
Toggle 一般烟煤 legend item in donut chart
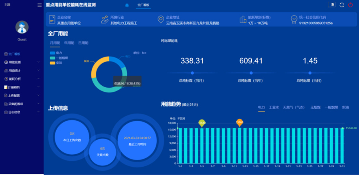[x=58, y=58]
